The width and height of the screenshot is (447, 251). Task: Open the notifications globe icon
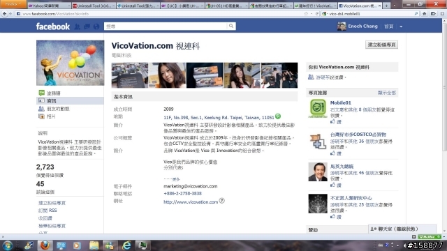(x=96, y=26)
